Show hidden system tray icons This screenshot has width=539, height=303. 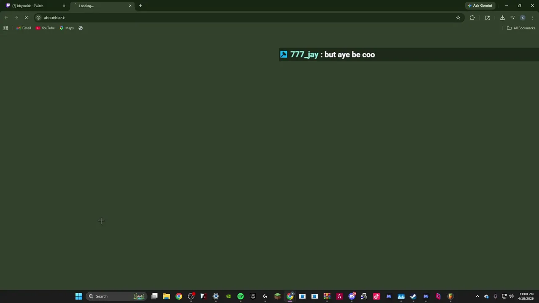[477, 296]
